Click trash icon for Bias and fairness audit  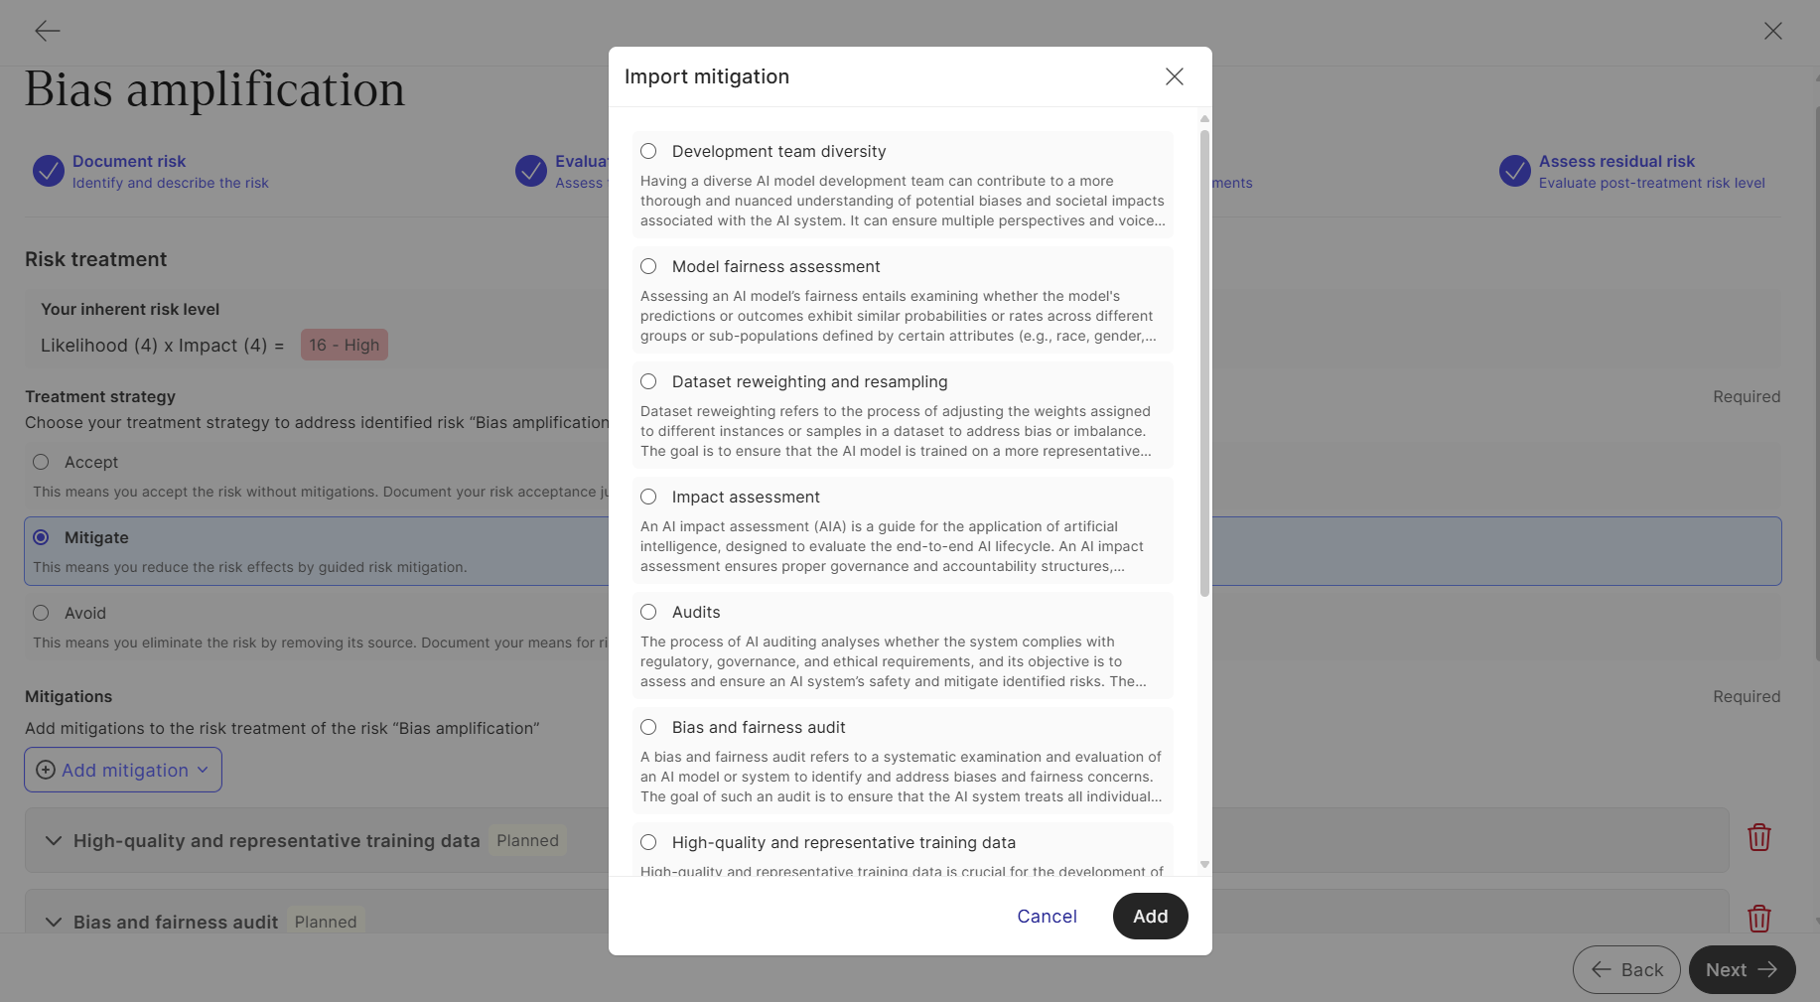pyautogui.click(x=1758, y=919)
